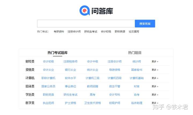The width and height of the screenshot is (193, 115).
Task: Open 银行从业 question bank
Action: point(70,70)
